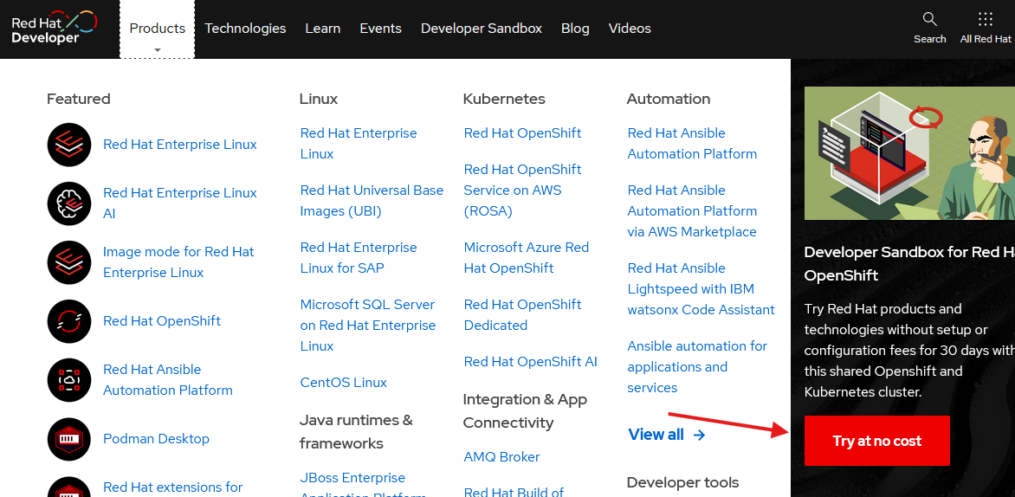This screenshot has height=497, width=1015.
Task: Open JBoss Enterprise link
Action: 363,486
